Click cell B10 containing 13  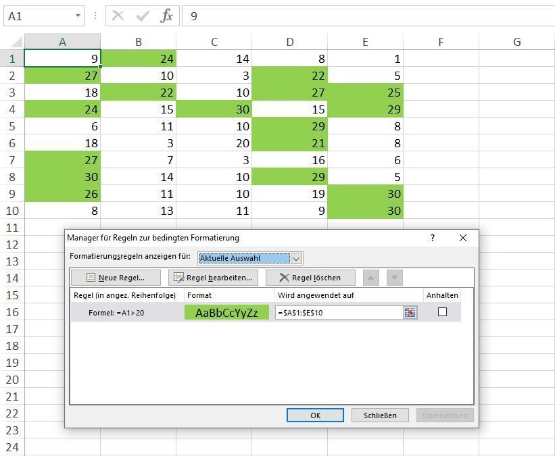139,211
